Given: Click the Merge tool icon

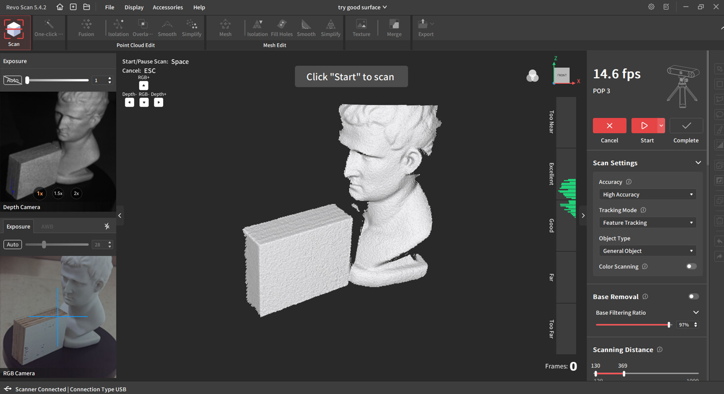Looking at the screenshot, I should [x=394, y=28].
